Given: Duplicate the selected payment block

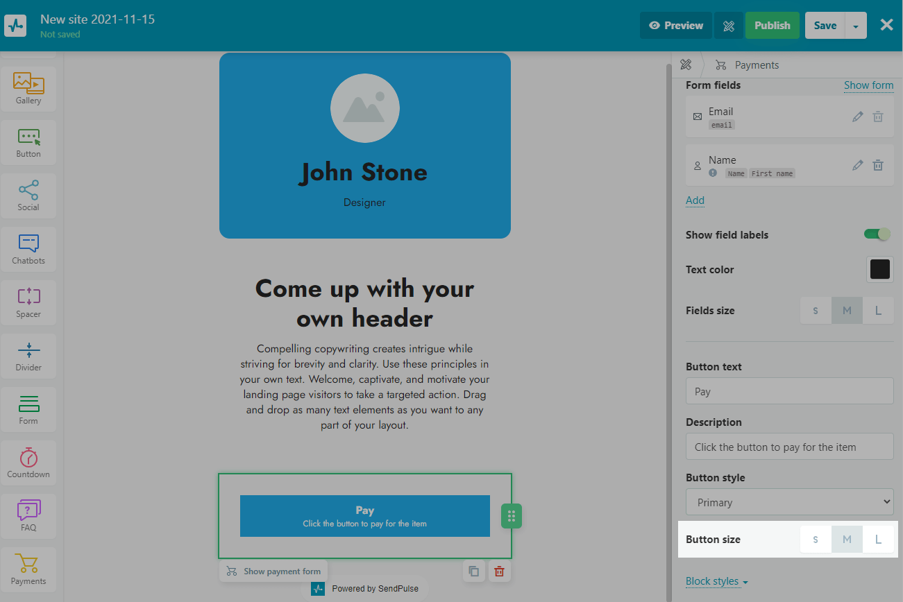Looking at the screenshot, I should point(473,571).
